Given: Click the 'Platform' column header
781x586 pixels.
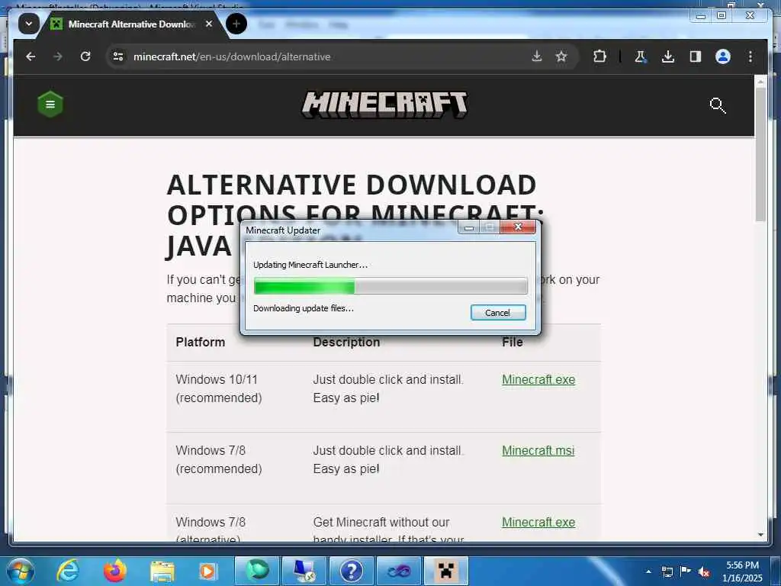Looking at the screenshot, I should (201, 342).
